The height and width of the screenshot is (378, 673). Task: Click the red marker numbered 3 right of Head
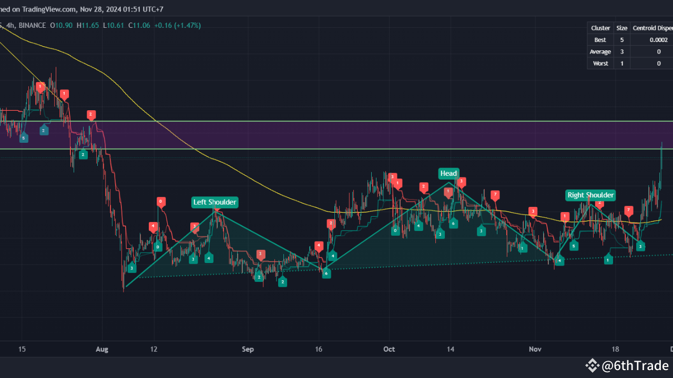click(461, 183)
